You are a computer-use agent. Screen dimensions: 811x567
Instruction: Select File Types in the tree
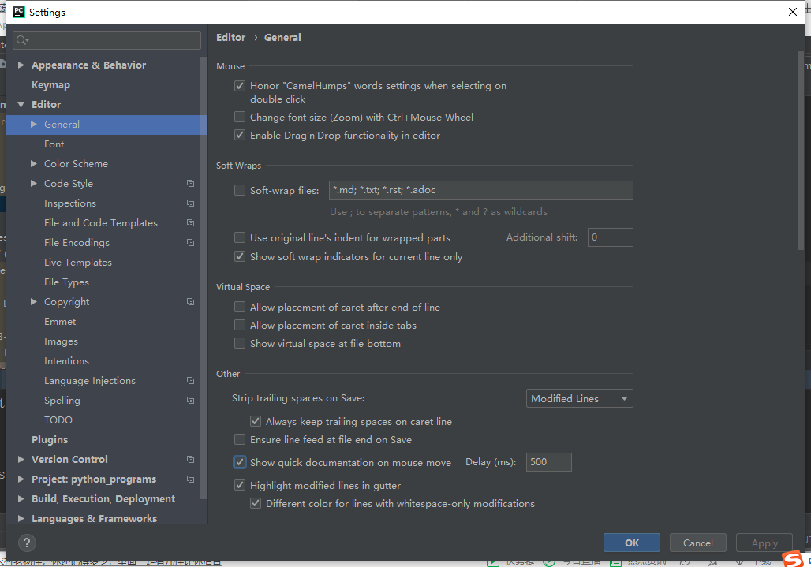67,282
